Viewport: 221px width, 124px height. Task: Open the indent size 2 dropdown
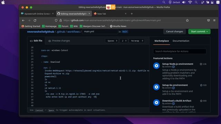click(x=124, y=41)
